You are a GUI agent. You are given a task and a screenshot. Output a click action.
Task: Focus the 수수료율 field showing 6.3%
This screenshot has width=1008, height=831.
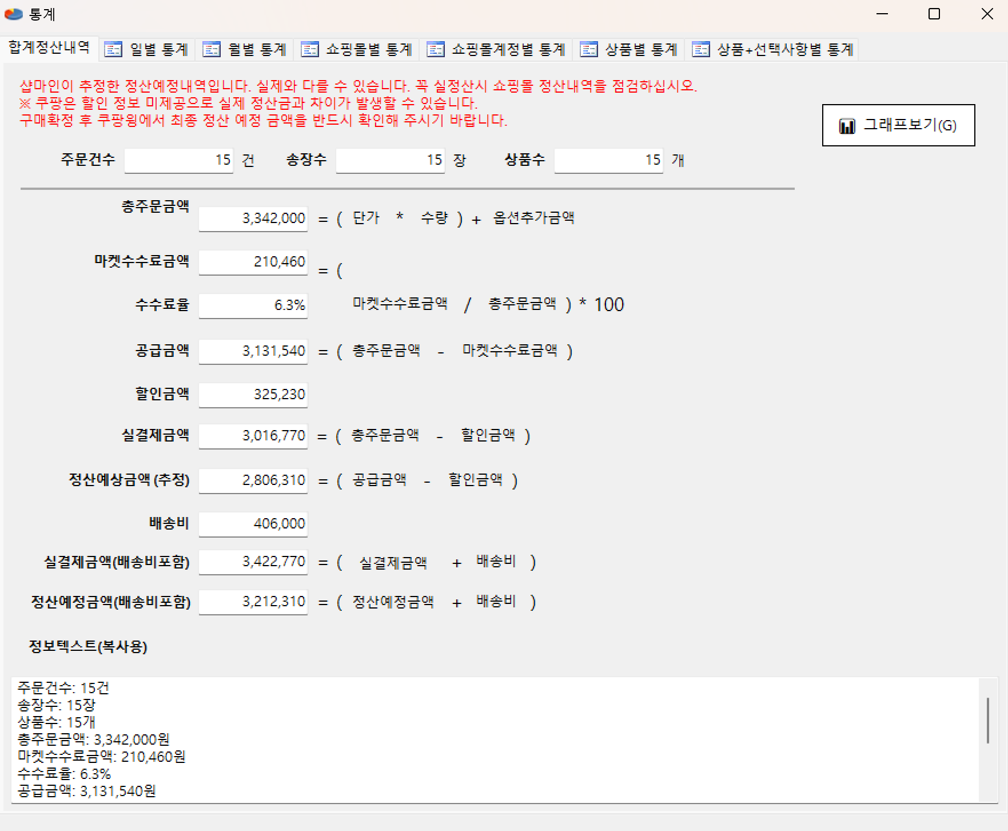(x=253, y=305)
